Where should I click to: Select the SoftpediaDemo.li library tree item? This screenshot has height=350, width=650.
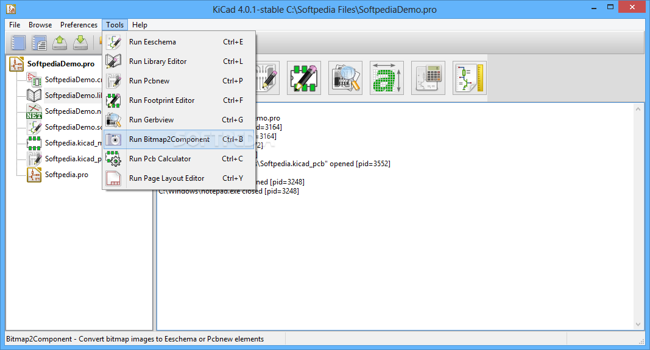click(x=73, y=96)
